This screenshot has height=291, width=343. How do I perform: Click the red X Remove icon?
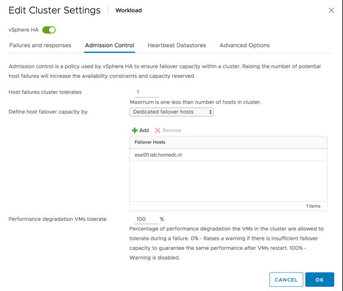coord(158,130)
